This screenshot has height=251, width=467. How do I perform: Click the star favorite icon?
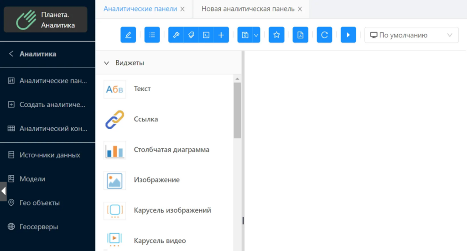pyautogui.click(x=276, y=35)
